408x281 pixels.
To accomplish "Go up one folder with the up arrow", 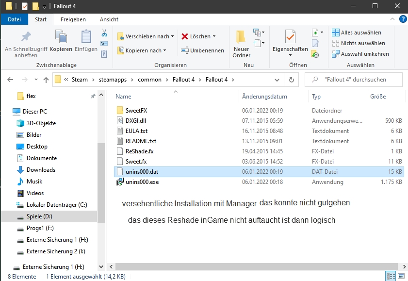I will pyautogui.click(x=46, y=80).
